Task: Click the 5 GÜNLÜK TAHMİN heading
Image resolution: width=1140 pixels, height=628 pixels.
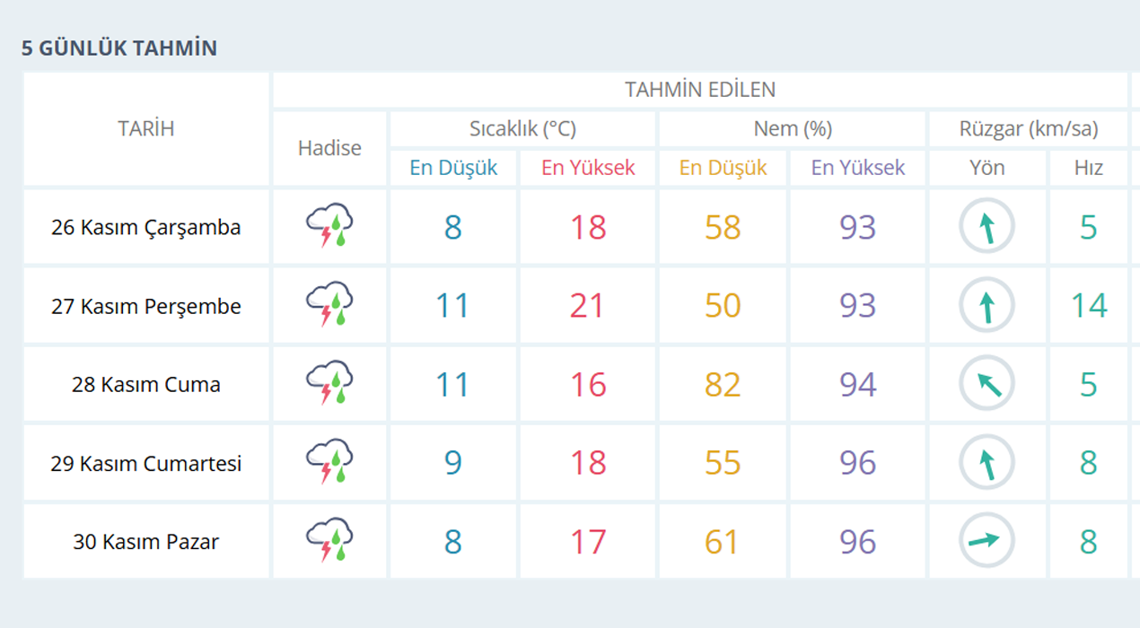Action: (x=119, y=48)
